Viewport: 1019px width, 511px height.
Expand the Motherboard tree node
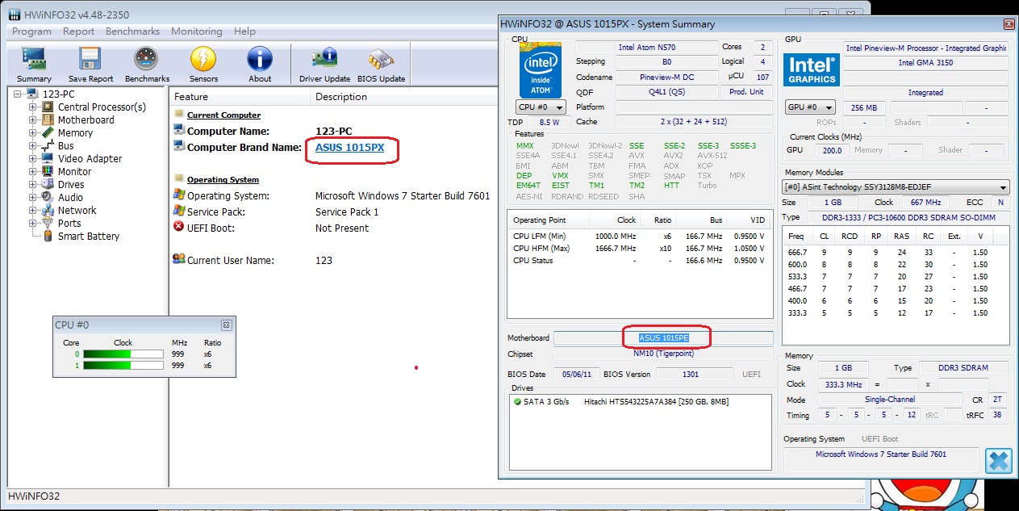(33, 119)
